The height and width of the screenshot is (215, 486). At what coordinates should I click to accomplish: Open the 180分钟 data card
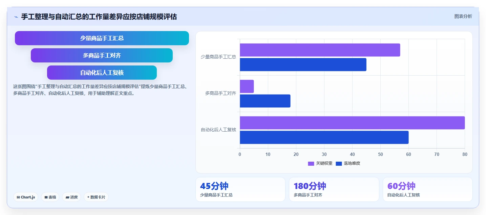click(x=334, y=189)
